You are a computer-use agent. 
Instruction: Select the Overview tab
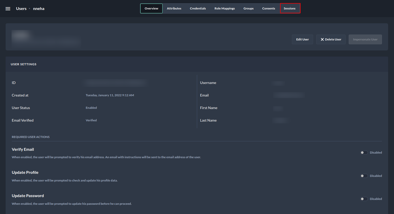pos(151,8)
